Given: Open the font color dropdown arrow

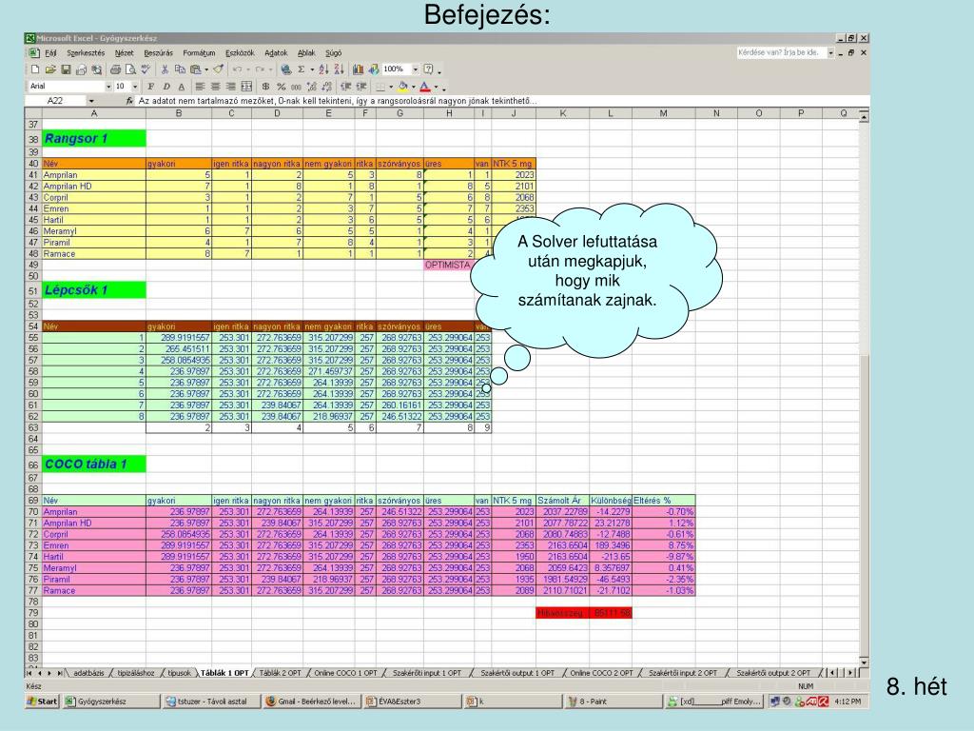Looking at the screenshot, I should [436, 87].
